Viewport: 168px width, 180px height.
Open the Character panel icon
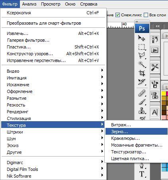point(155,112)
